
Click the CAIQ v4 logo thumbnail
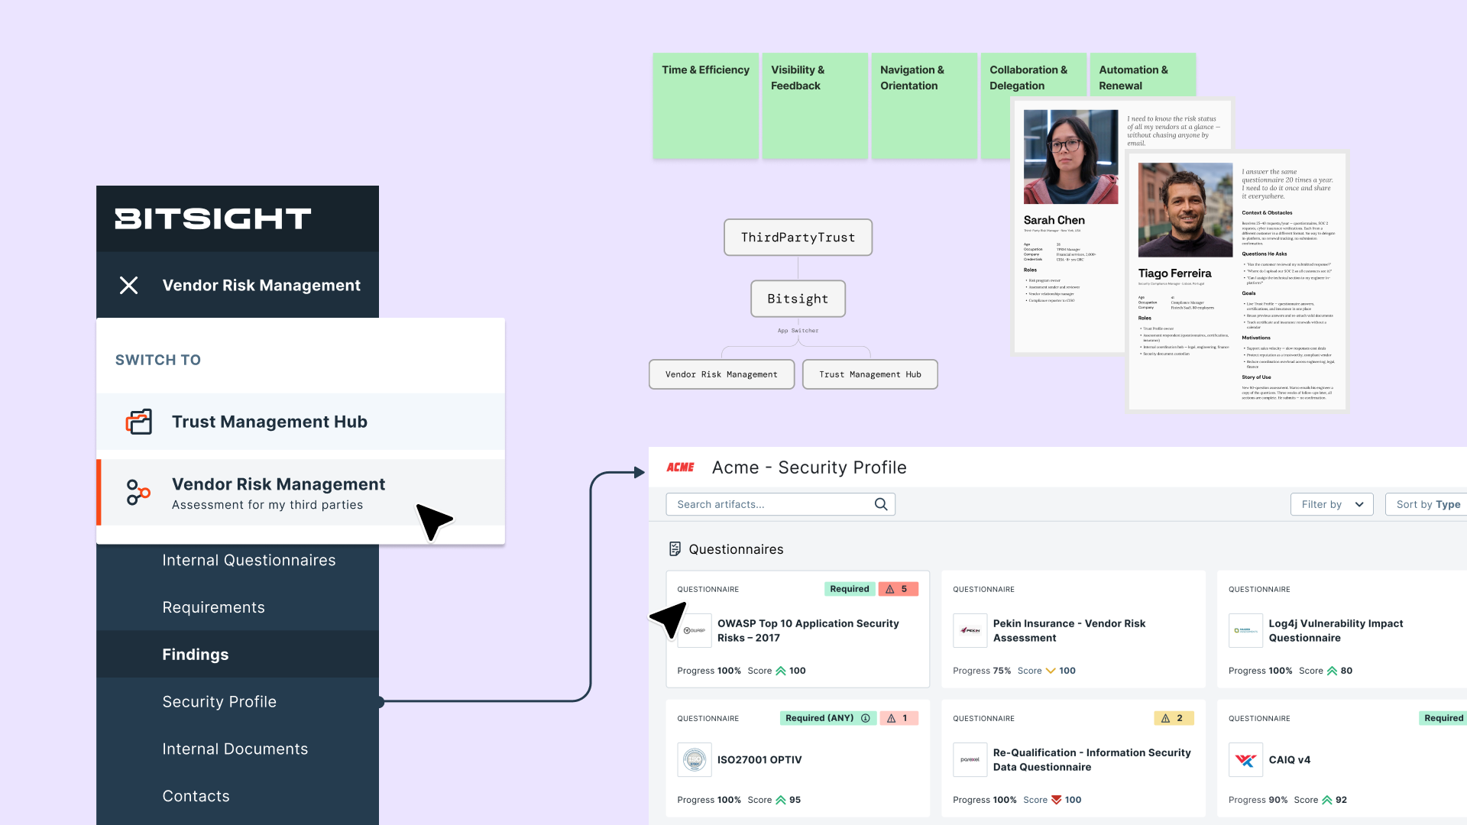(x=1245, y=760)
